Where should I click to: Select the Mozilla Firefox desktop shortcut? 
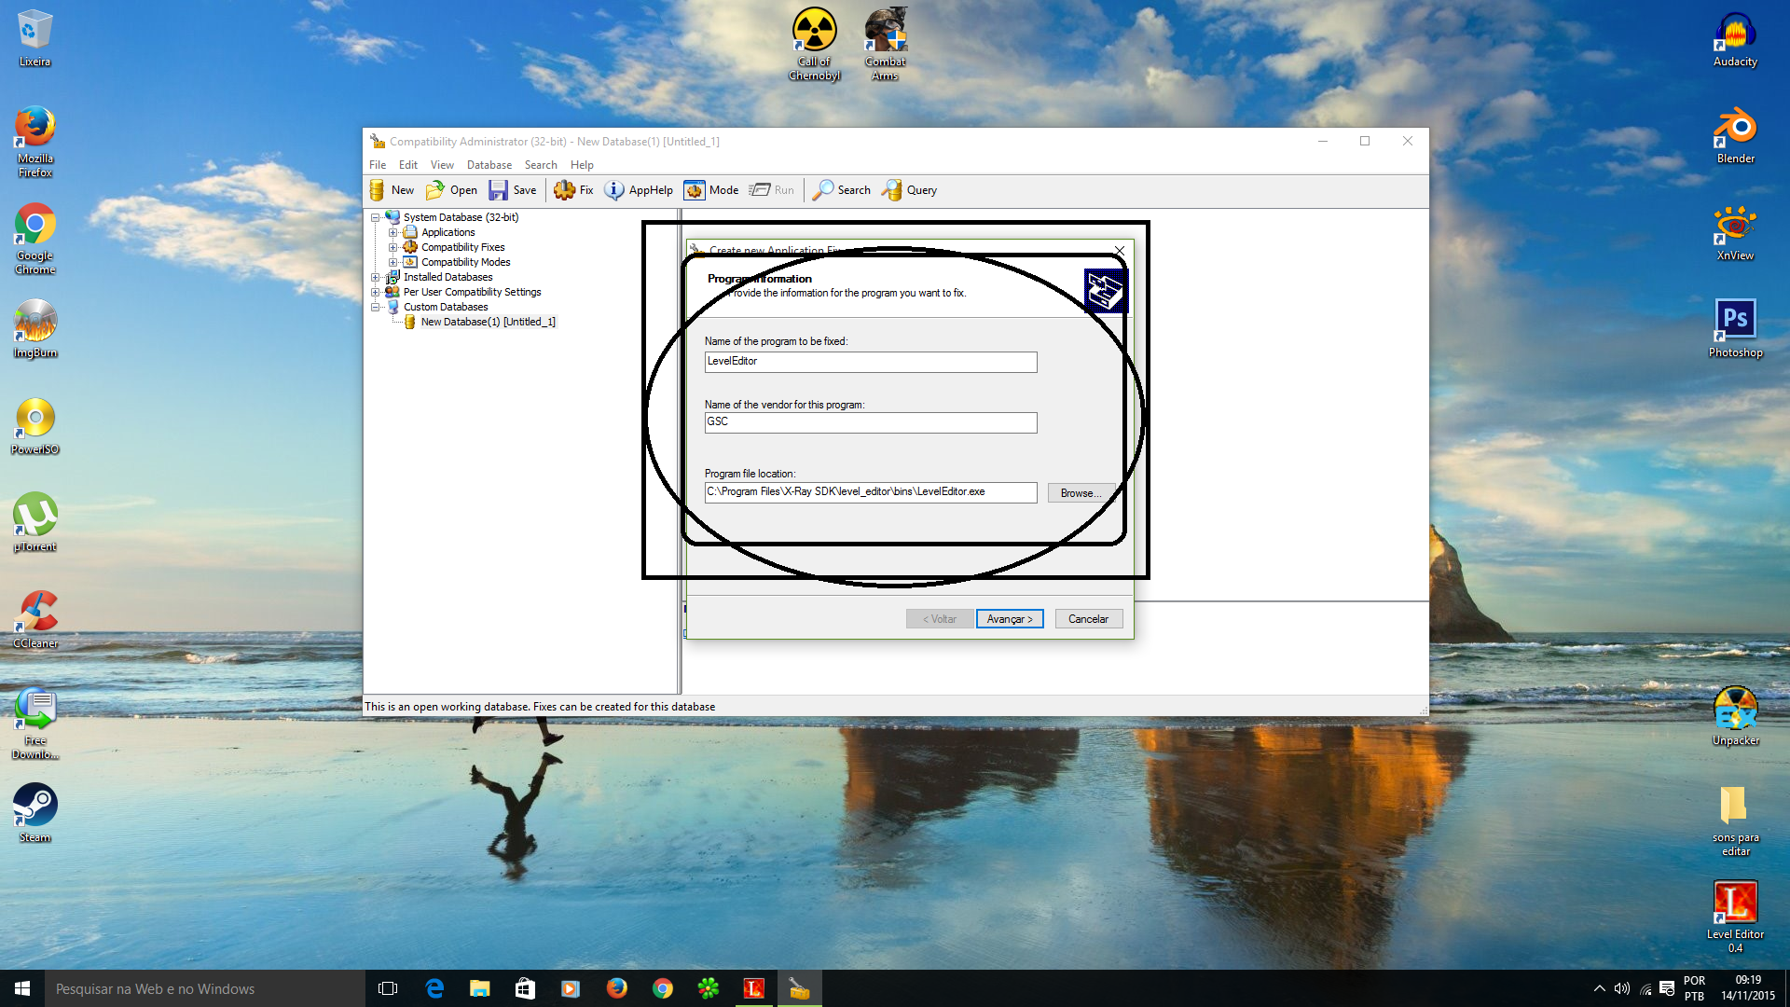pyautogui.click(x=34, y=142)
